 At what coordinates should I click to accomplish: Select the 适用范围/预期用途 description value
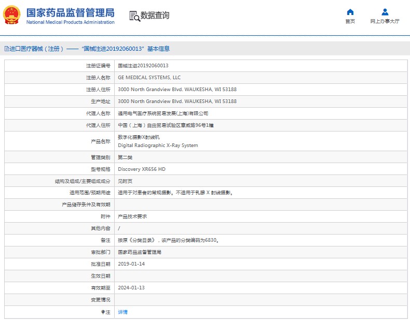pyautogui.click(x=175, y=193)
